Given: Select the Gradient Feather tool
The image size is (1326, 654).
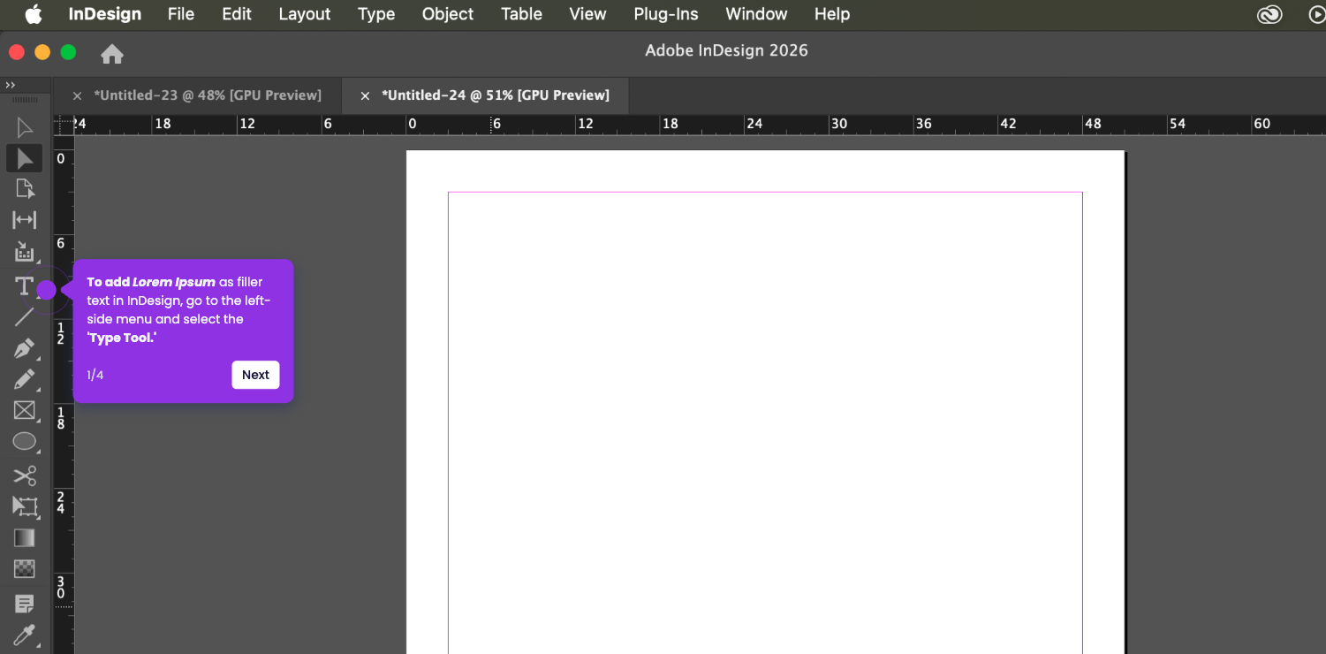Looking at the screenshot, I should pyautogui.click(x=25, y=568).
